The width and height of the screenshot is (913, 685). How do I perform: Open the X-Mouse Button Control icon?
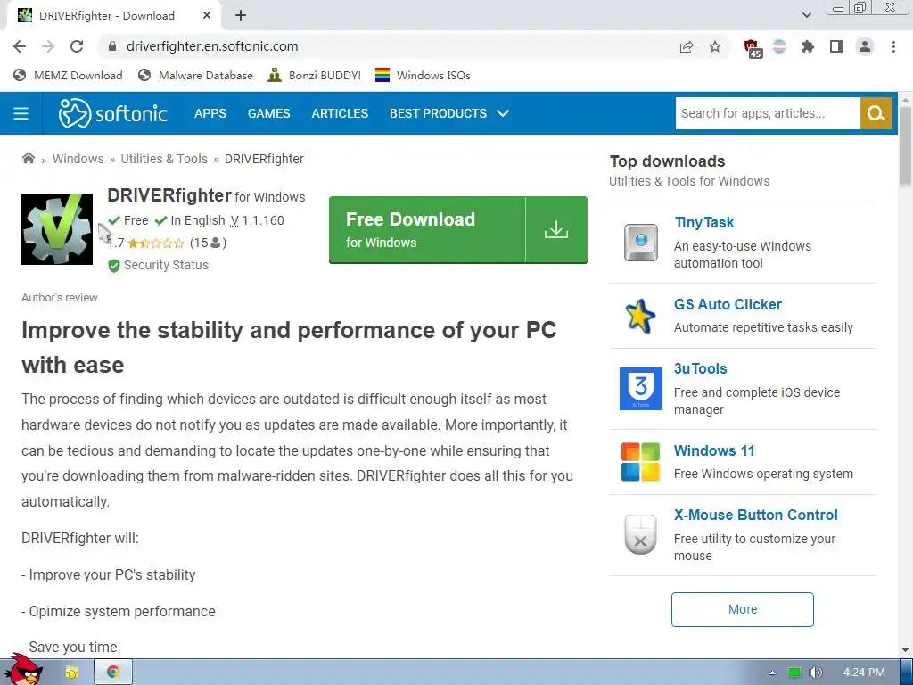(640, 534)
